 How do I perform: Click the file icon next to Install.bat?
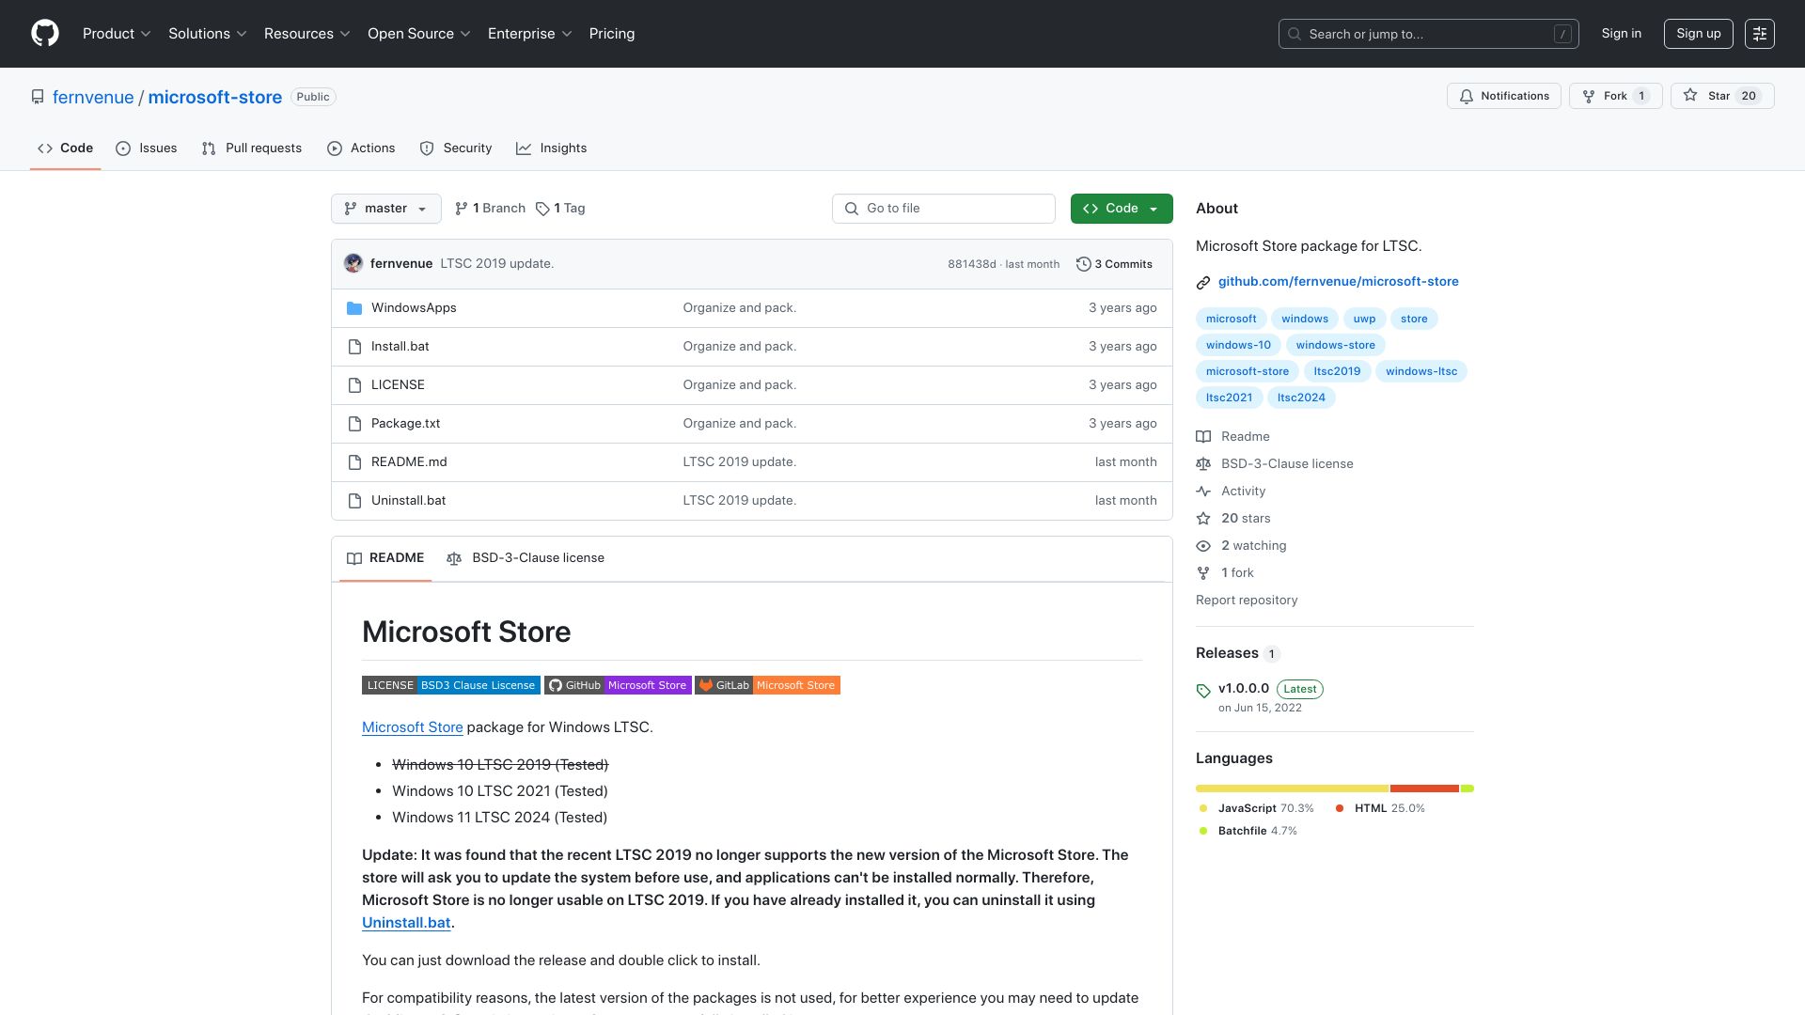point(354,347)
